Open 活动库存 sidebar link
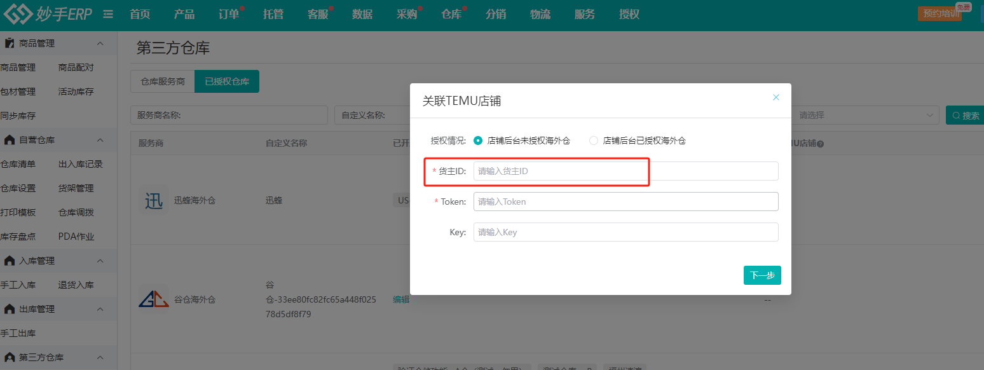 tap(76, 92)
